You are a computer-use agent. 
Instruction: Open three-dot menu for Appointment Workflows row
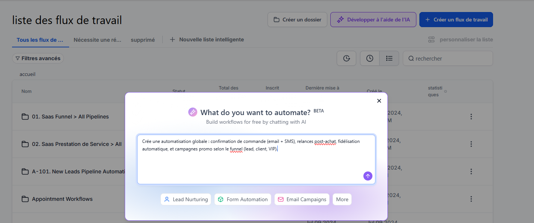[471, 199]
